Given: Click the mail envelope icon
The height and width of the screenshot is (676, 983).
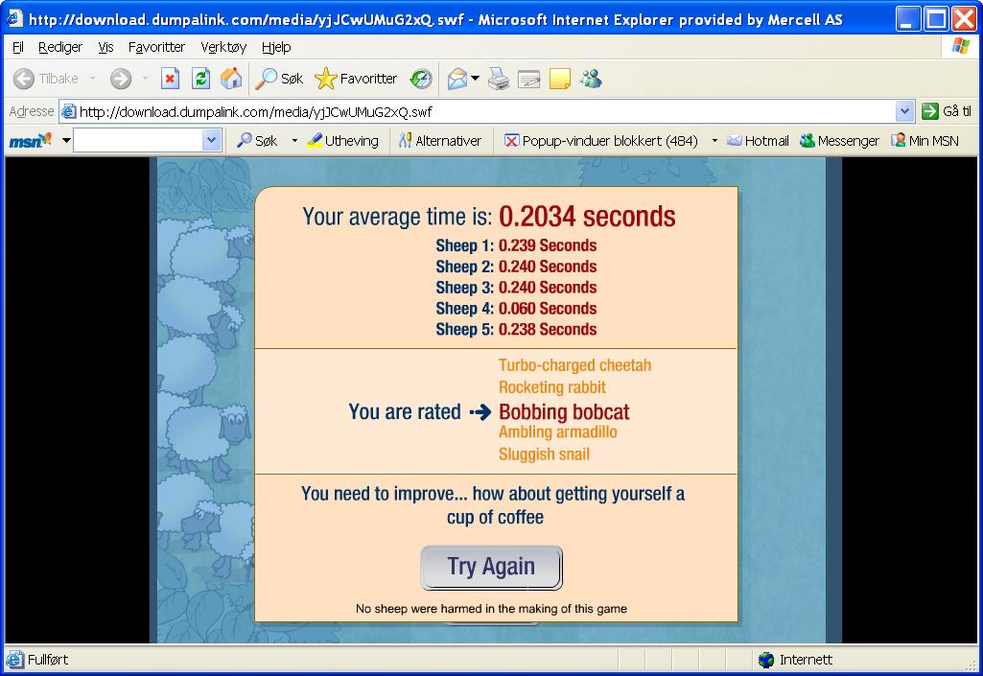Looking at the screenshot, I should click(x=457, y=79).
